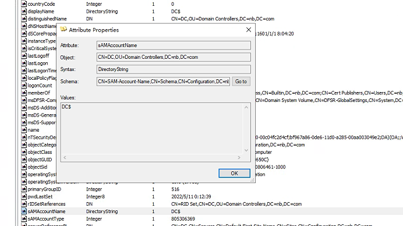The width and height of the screenshot is (403, 226).
Task: Click the objectGUID attribute icon
Action: coord(24,160)
